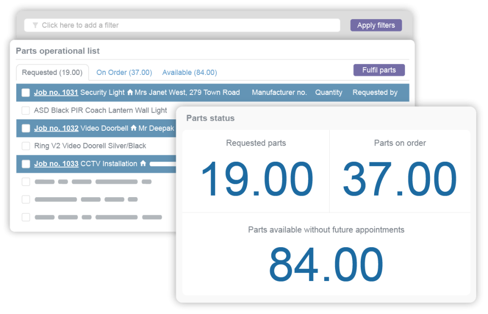Click the filter funnel icon

pos(35,25)
